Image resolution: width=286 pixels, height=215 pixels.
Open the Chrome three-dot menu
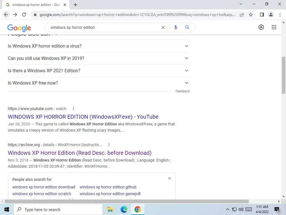point(280,15)
